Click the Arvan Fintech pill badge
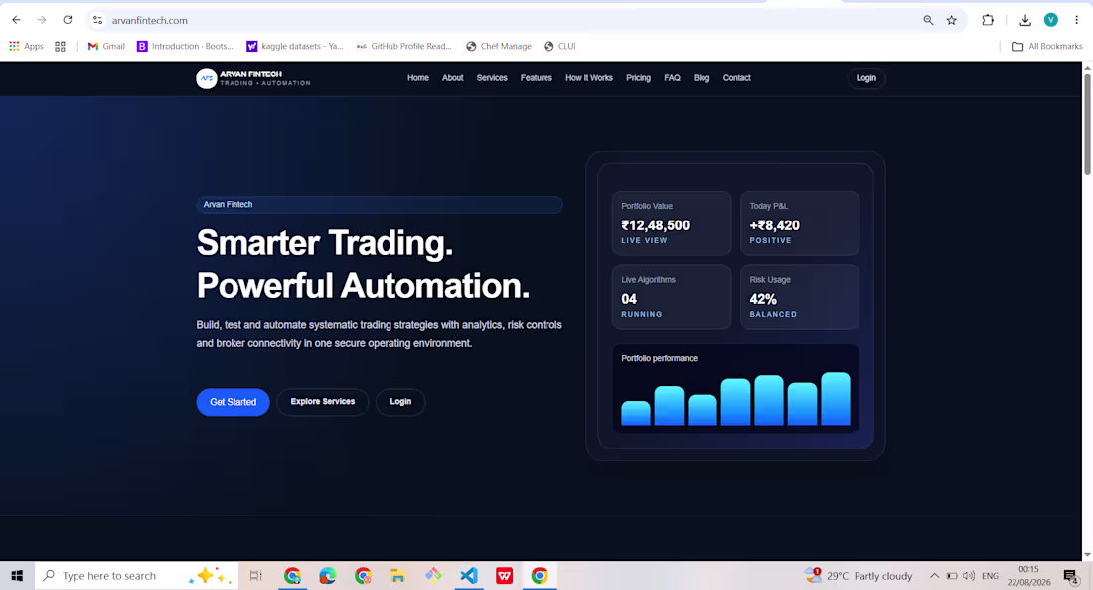Screen dimensions: 1093x590 coord(380,204)
